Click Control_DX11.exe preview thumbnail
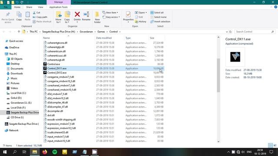 click(x=235, y=57)
